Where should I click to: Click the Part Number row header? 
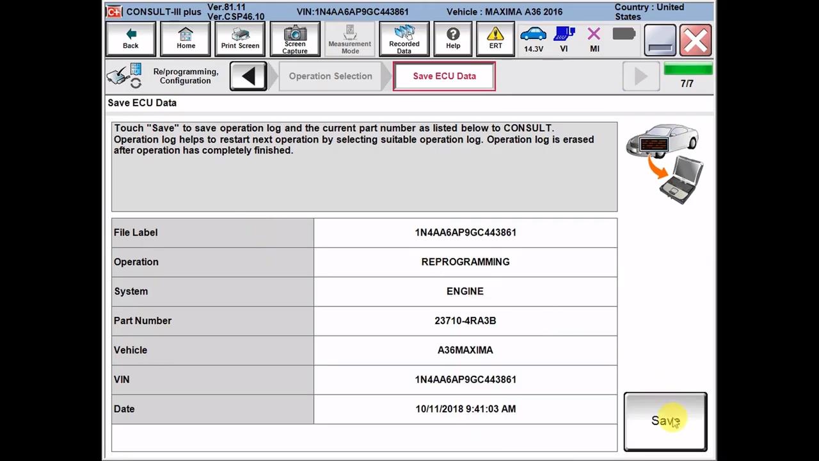pyautogui.click(x=212, y=321)
